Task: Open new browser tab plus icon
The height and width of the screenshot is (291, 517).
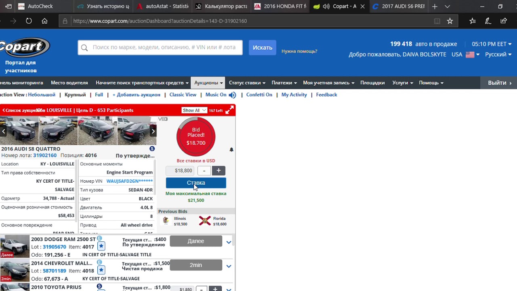Action: 435,6
